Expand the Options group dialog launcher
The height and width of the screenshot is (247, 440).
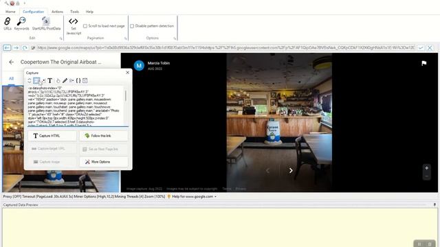(x=175, y=38)
